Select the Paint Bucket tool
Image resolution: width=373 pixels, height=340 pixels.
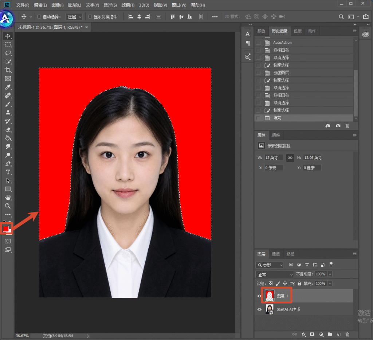[8, 138]
